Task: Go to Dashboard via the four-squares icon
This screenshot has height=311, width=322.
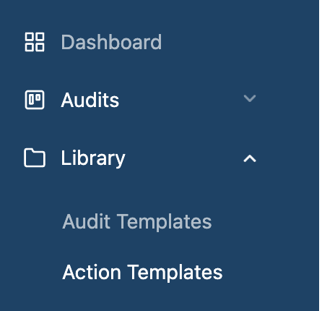Action: tap(35, 42)
